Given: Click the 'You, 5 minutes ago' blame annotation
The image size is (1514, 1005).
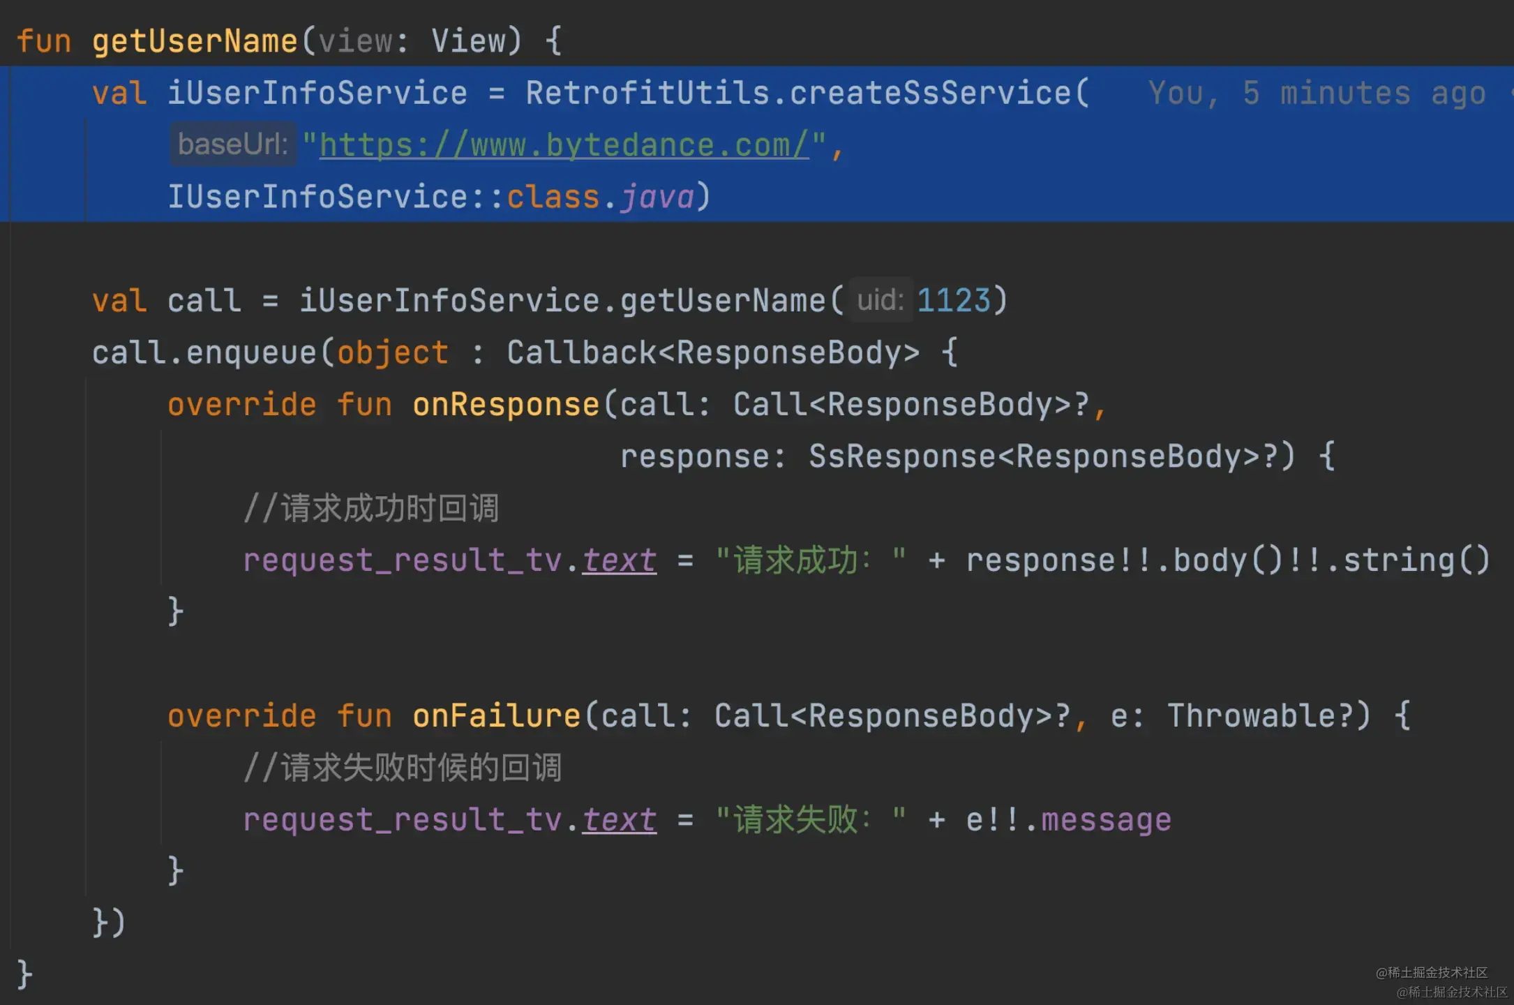Looking at the screenshot, I should pyautogui.click(x=1316, y=94).
